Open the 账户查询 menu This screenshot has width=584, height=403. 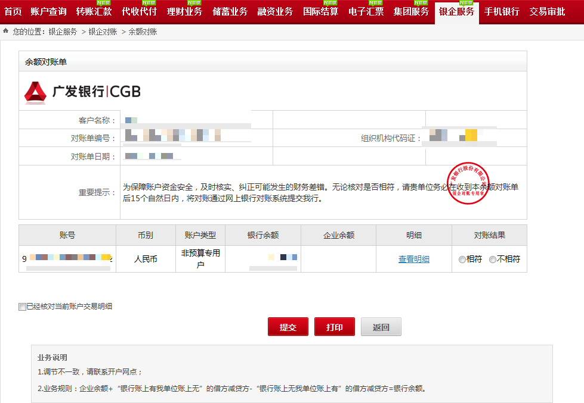(48, 11)
